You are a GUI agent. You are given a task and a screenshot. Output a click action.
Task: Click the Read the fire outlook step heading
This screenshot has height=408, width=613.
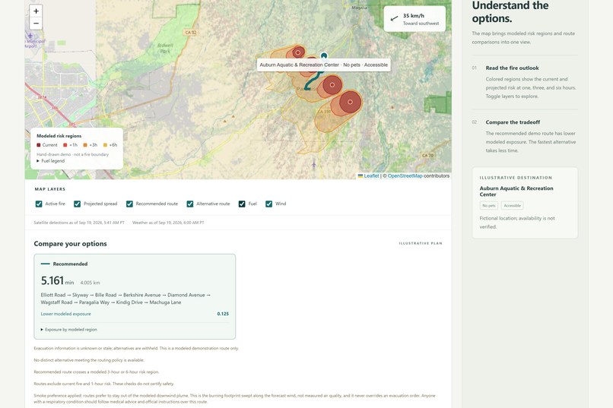pos(512,68)
